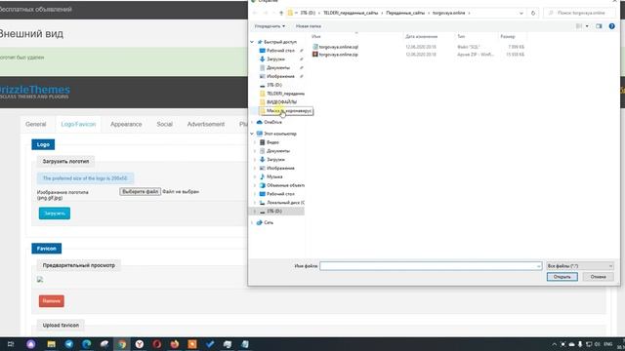Click the Открыть button
This screenshot has height=351, width=625.
[562, 277]
